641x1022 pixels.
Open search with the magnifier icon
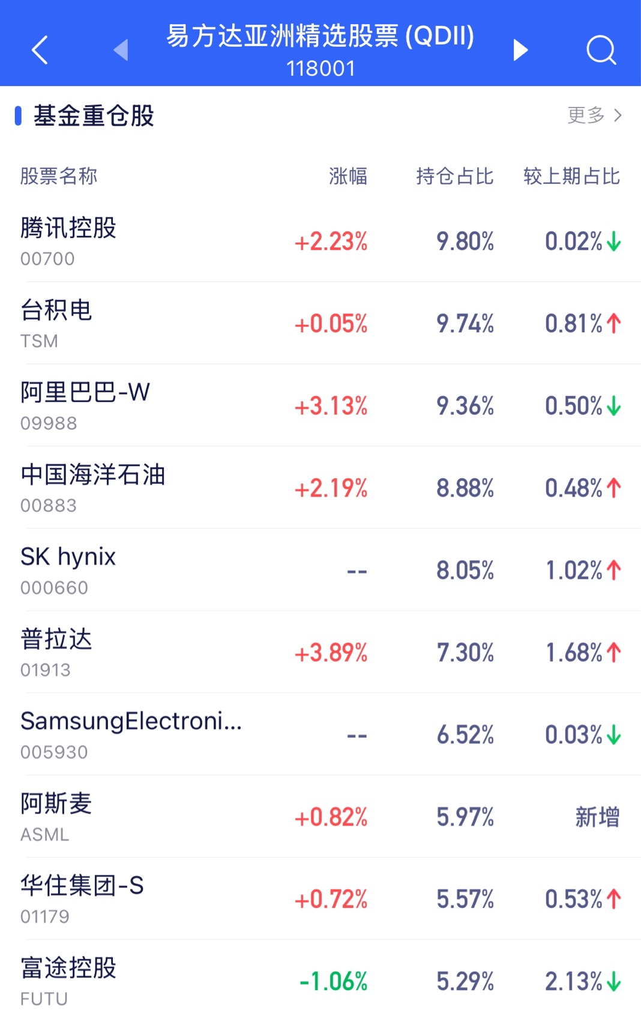pos(601,50)
